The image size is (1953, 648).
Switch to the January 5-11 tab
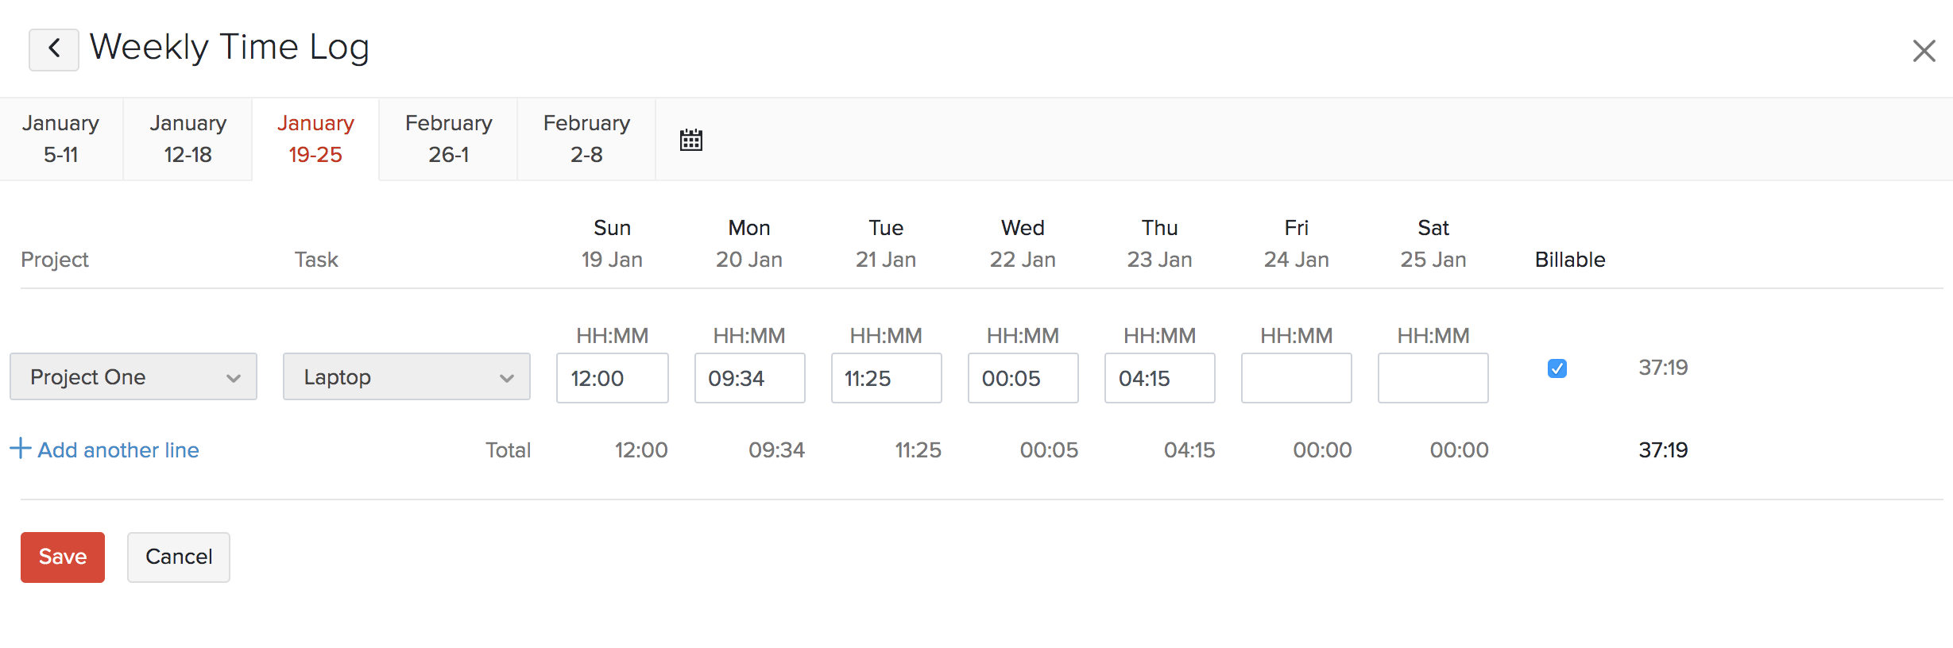click(x=61, y=138)
